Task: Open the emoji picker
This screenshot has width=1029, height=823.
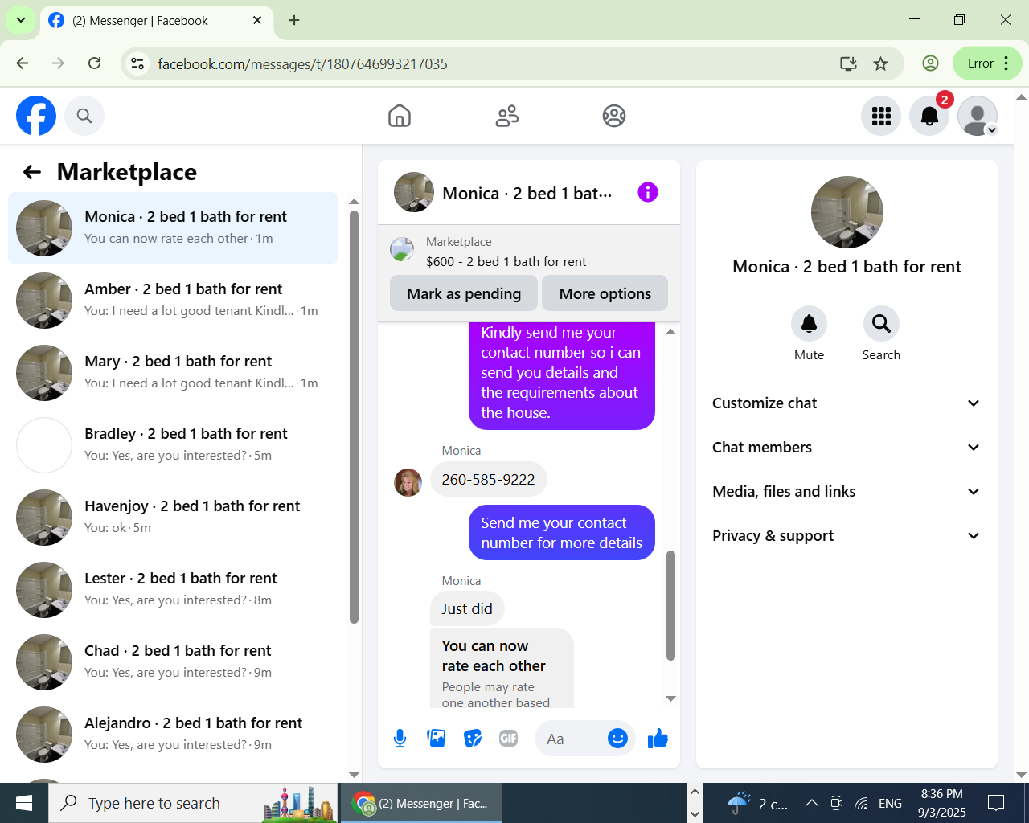Action: pos(617,739)
